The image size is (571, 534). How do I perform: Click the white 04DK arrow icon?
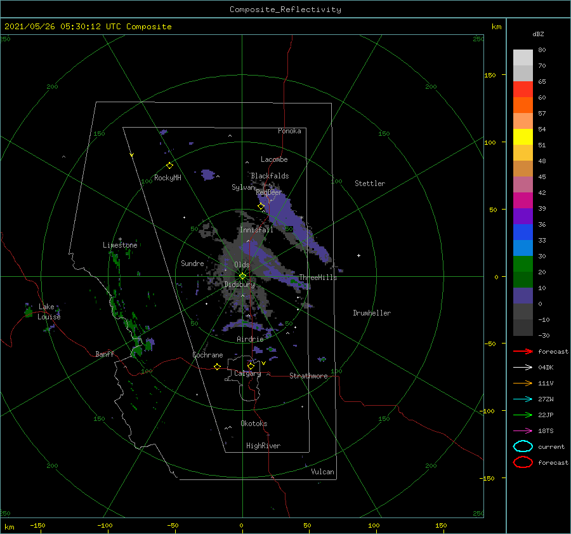523,367
